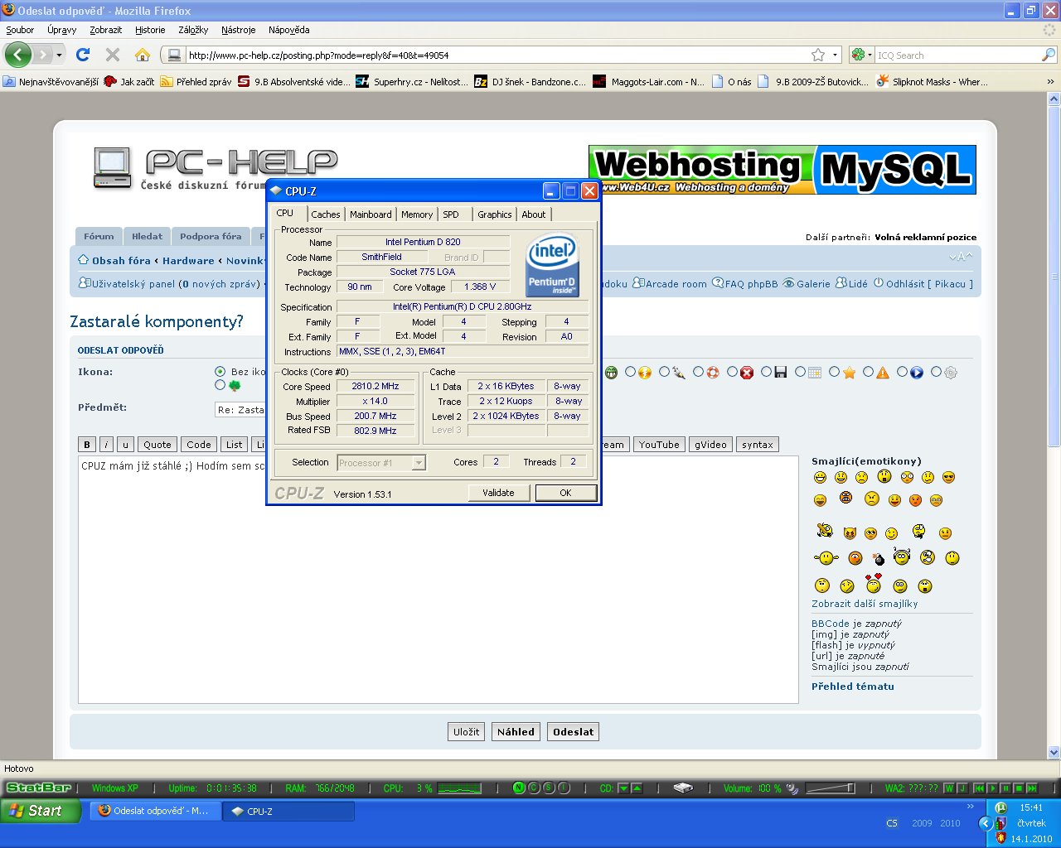The height and width of the screenshot is (848, 1061).
Task: Click the Firefox vertical scrollbar
Action: [x=1054, y=424]
